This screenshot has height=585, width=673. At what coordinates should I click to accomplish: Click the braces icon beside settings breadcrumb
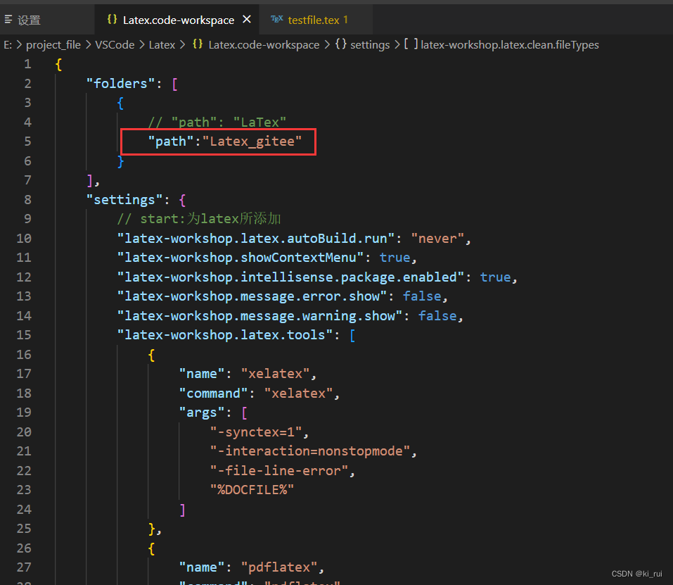[342, 44]
